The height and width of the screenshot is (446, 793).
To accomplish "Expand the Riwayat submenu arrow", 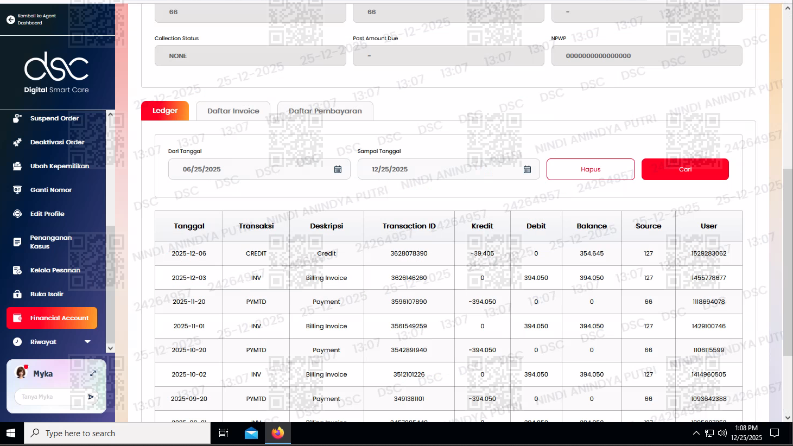I will click(87, 342).
